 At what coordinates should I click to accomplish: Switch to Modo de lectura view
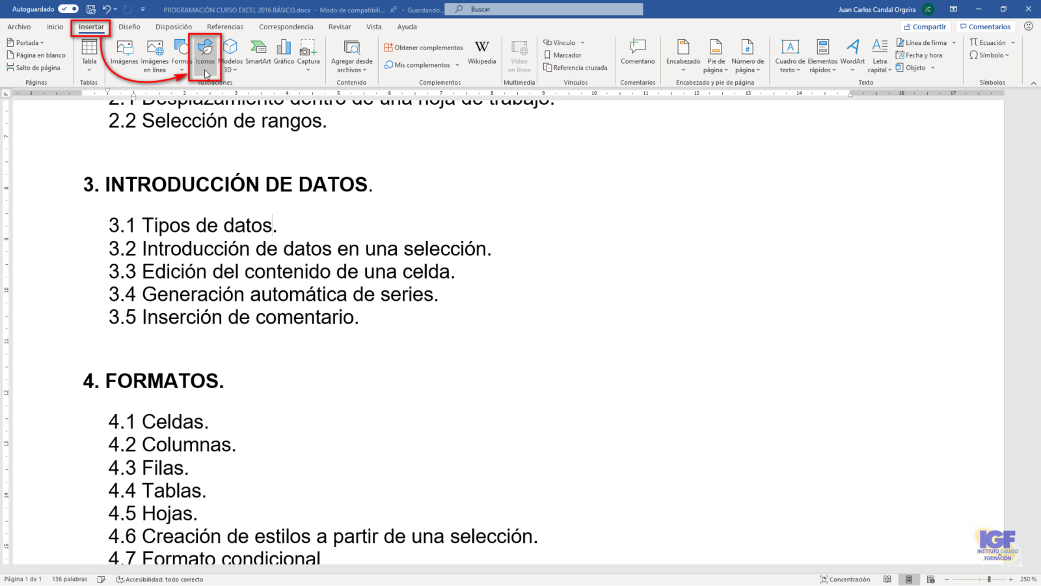887,579
